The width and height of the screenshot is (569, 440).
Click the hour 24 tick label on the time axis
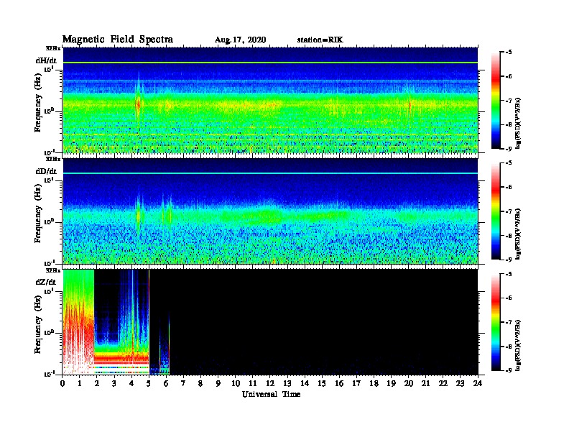(478, 384)
